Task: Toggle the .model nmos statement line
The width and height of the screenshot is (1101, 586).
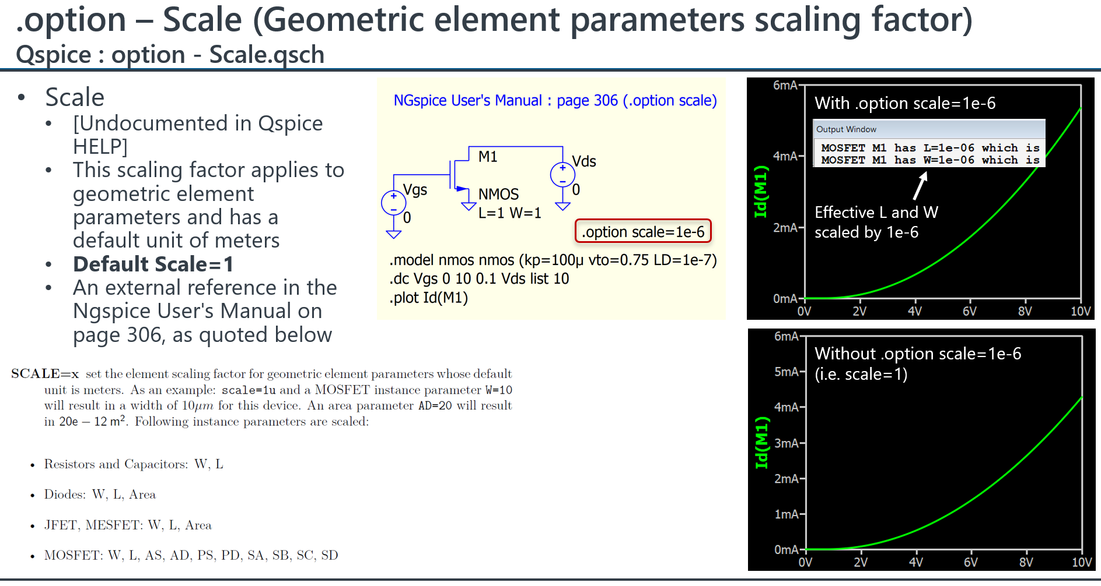Action: tap(553, 260)
